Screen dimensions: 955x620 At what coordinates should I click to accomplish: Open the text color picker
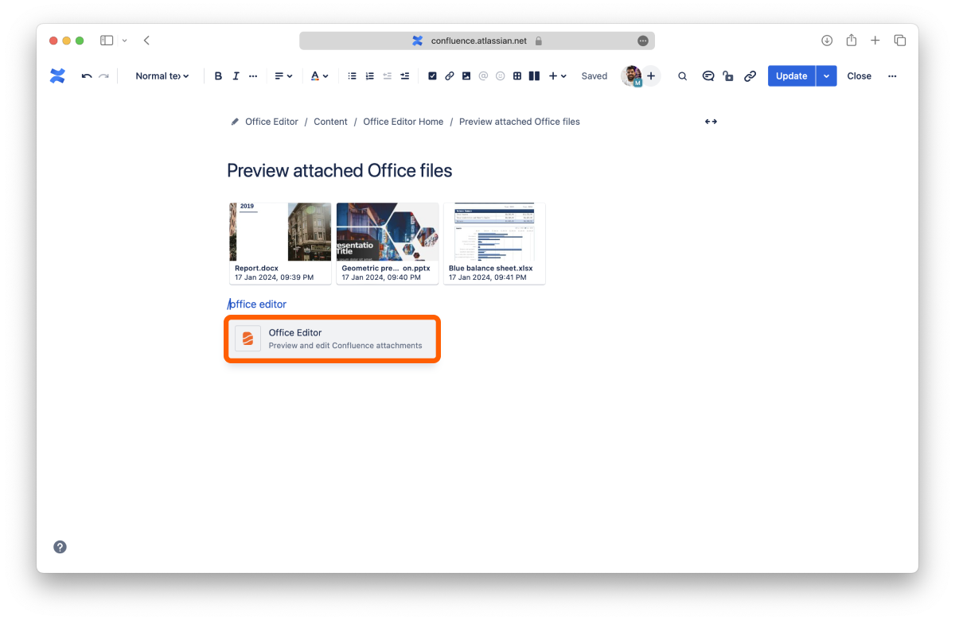pos(319,76)
